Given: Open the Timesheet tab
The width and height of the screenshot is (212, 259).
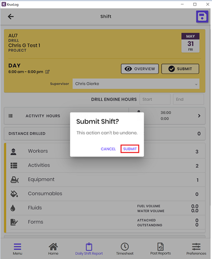Looking at the screenshot, I should (124, 249).
